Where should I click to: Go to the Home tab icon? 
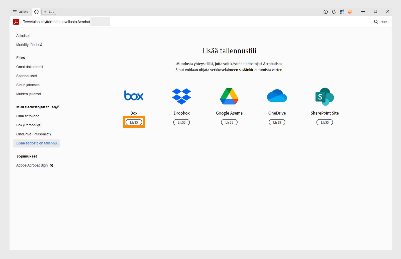36,12
